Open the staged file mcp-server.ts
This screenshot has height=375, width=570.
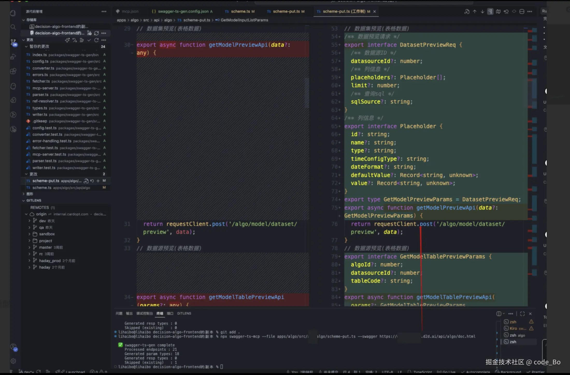45,88
